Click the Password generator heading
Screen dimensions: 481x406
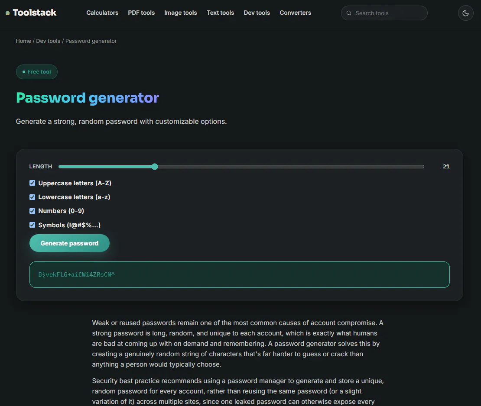88,98
